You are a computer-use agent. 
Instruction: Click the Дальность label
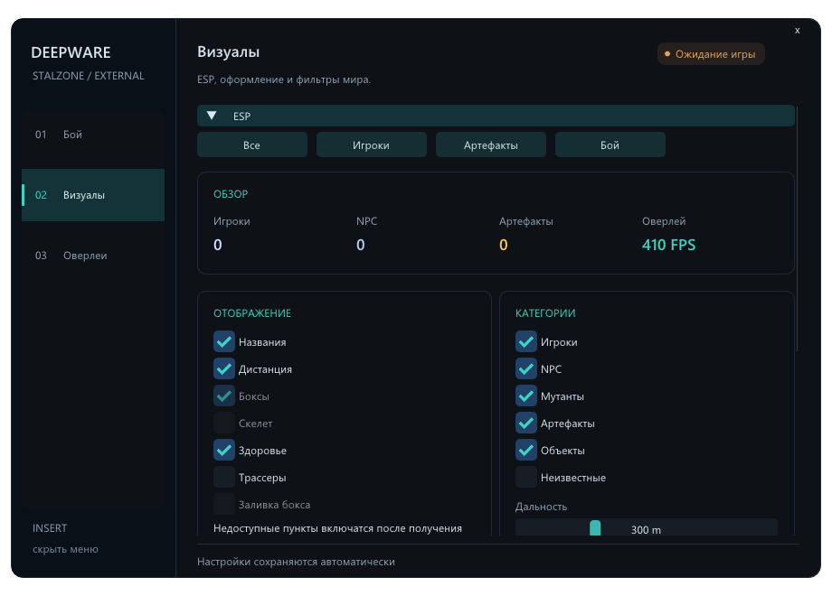(x=541, y=507)
